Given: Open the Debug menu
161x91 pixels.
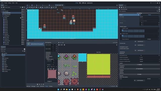Looking at the screenshot, I should coord(10,3).
